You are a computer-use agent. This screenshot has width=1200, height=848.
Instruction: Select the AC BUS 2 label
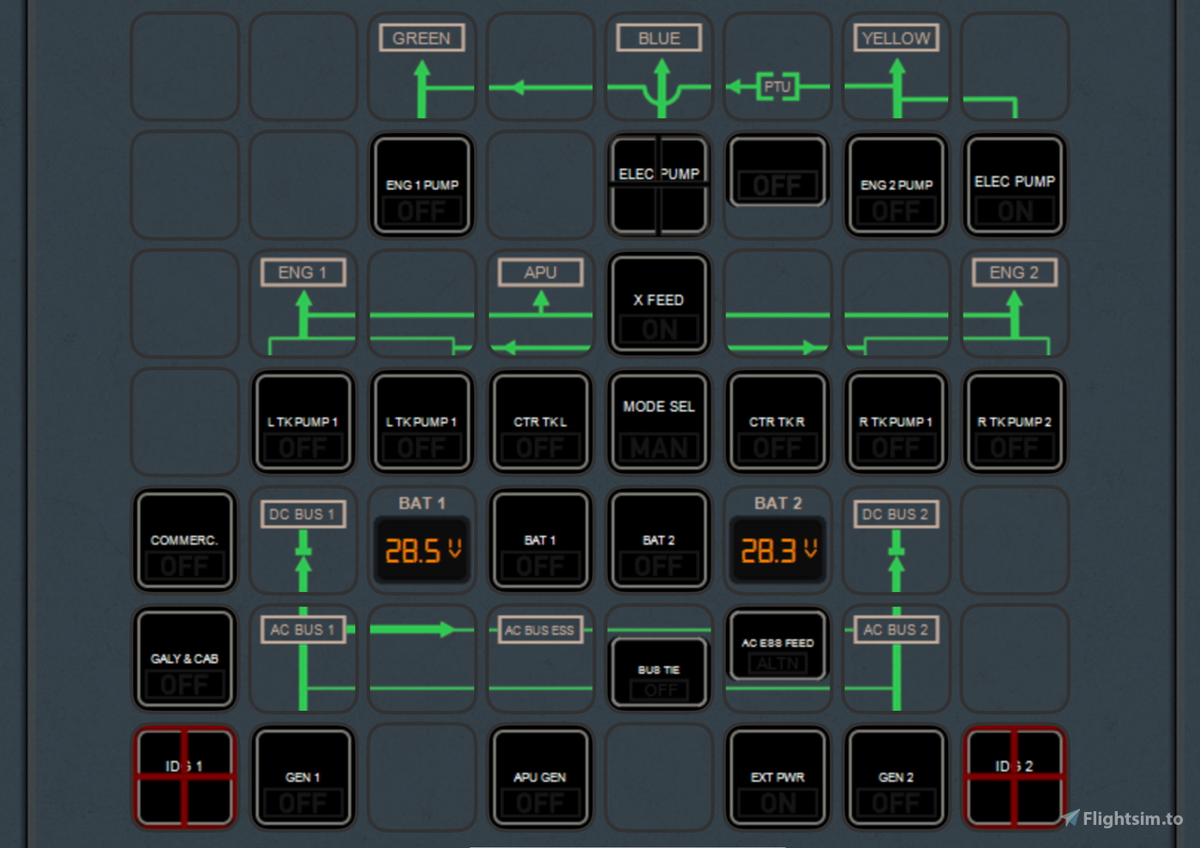(x=896, y=630)
